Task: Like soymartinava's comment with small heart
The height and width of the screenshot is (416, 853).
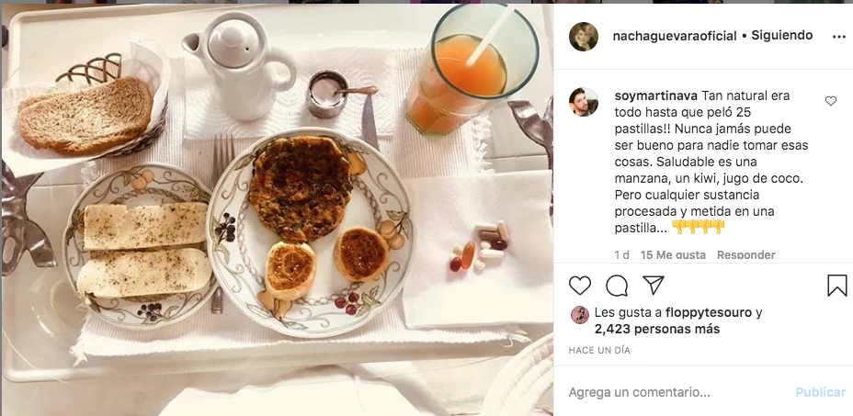Action: 831,101
